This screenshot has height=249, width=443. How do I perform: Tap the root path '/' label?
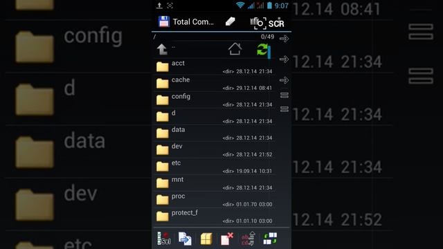click(154, 37)
